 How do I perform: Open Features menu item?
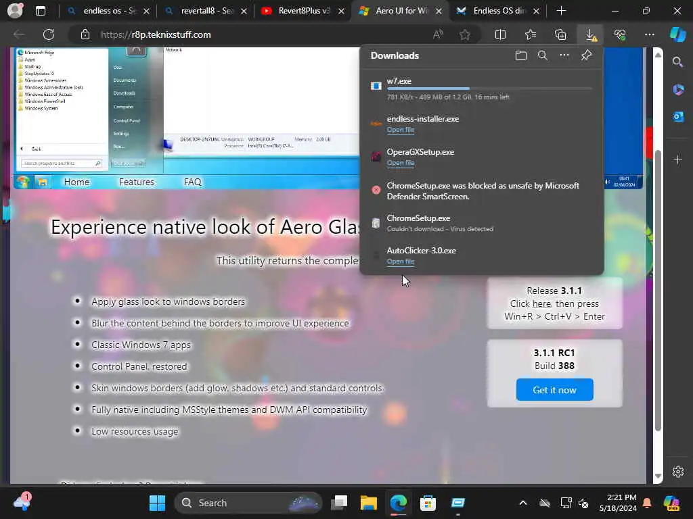(x=137, y=182)
